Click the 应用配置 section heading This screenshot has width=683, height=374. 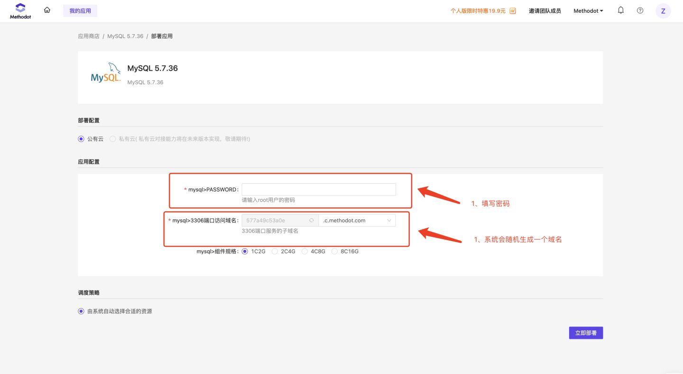coord(89,162)
